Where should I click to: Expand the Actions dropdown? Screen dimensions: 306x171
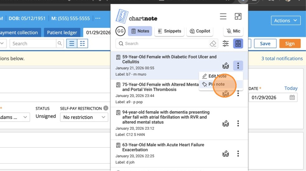click(x=286, y=20)
